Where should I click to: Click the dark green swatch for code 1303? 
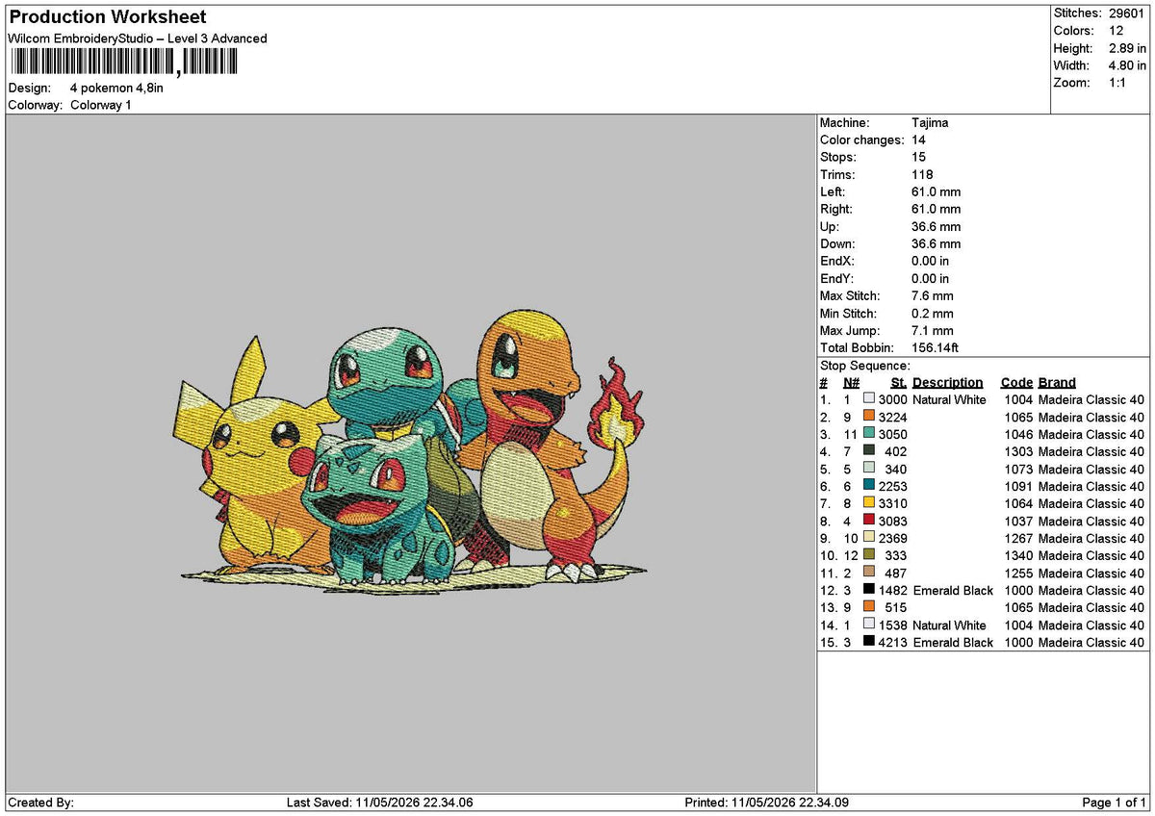pos(869,451)
